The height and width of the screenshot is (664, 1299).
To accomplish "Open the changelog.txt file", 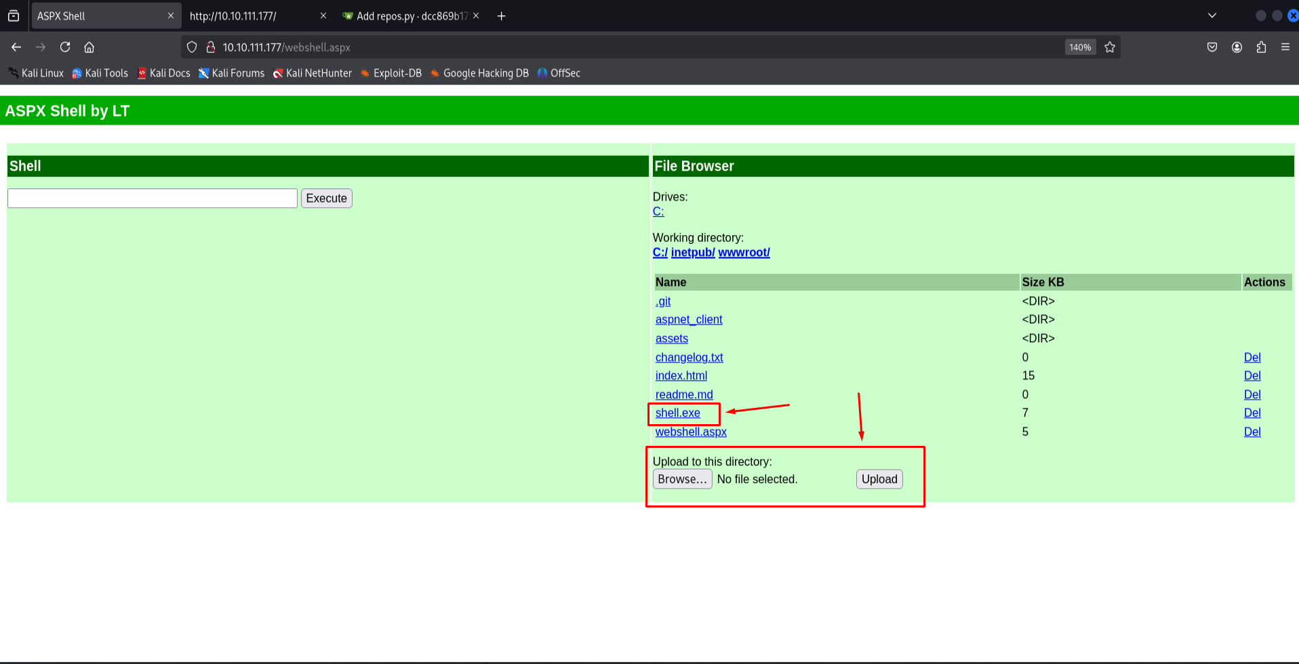I will click(690, 357).
